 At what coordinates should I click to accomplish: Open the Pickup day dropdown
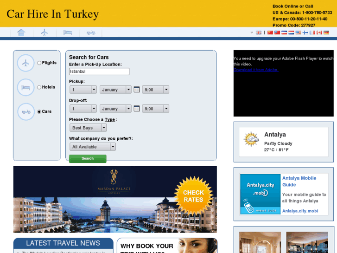83,90
